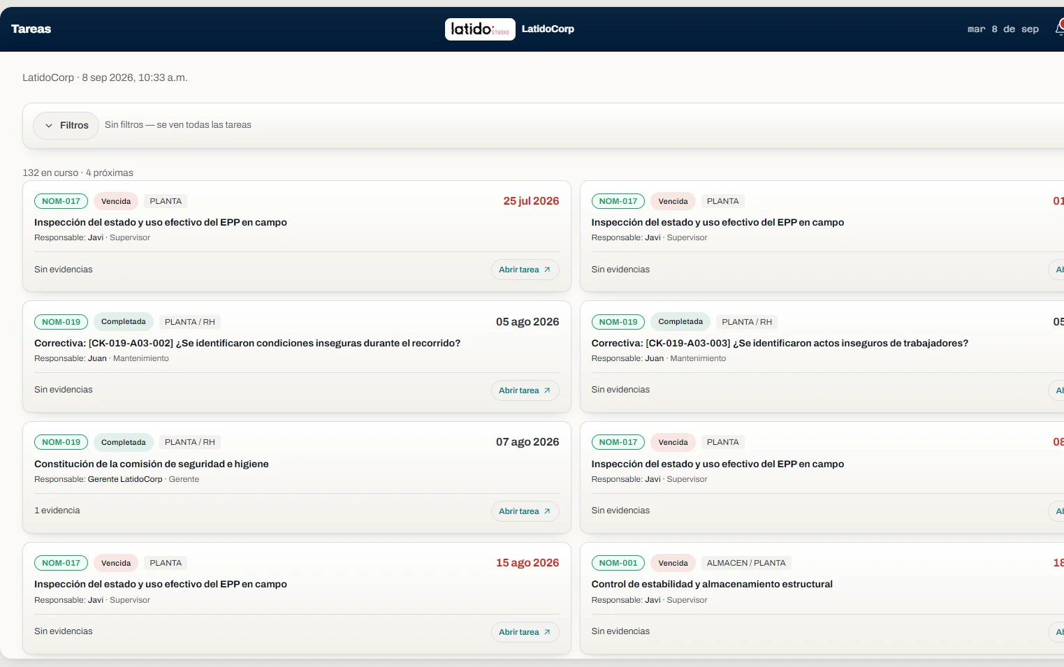The height and width of the screenshot is (667, 1064).
Task: Click the 07 ago 2026 due date
Action: pyautogui.click(x=527, y=442)
